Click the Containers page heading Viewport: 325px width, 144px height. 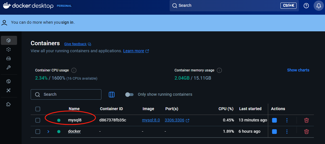[45, 43]
